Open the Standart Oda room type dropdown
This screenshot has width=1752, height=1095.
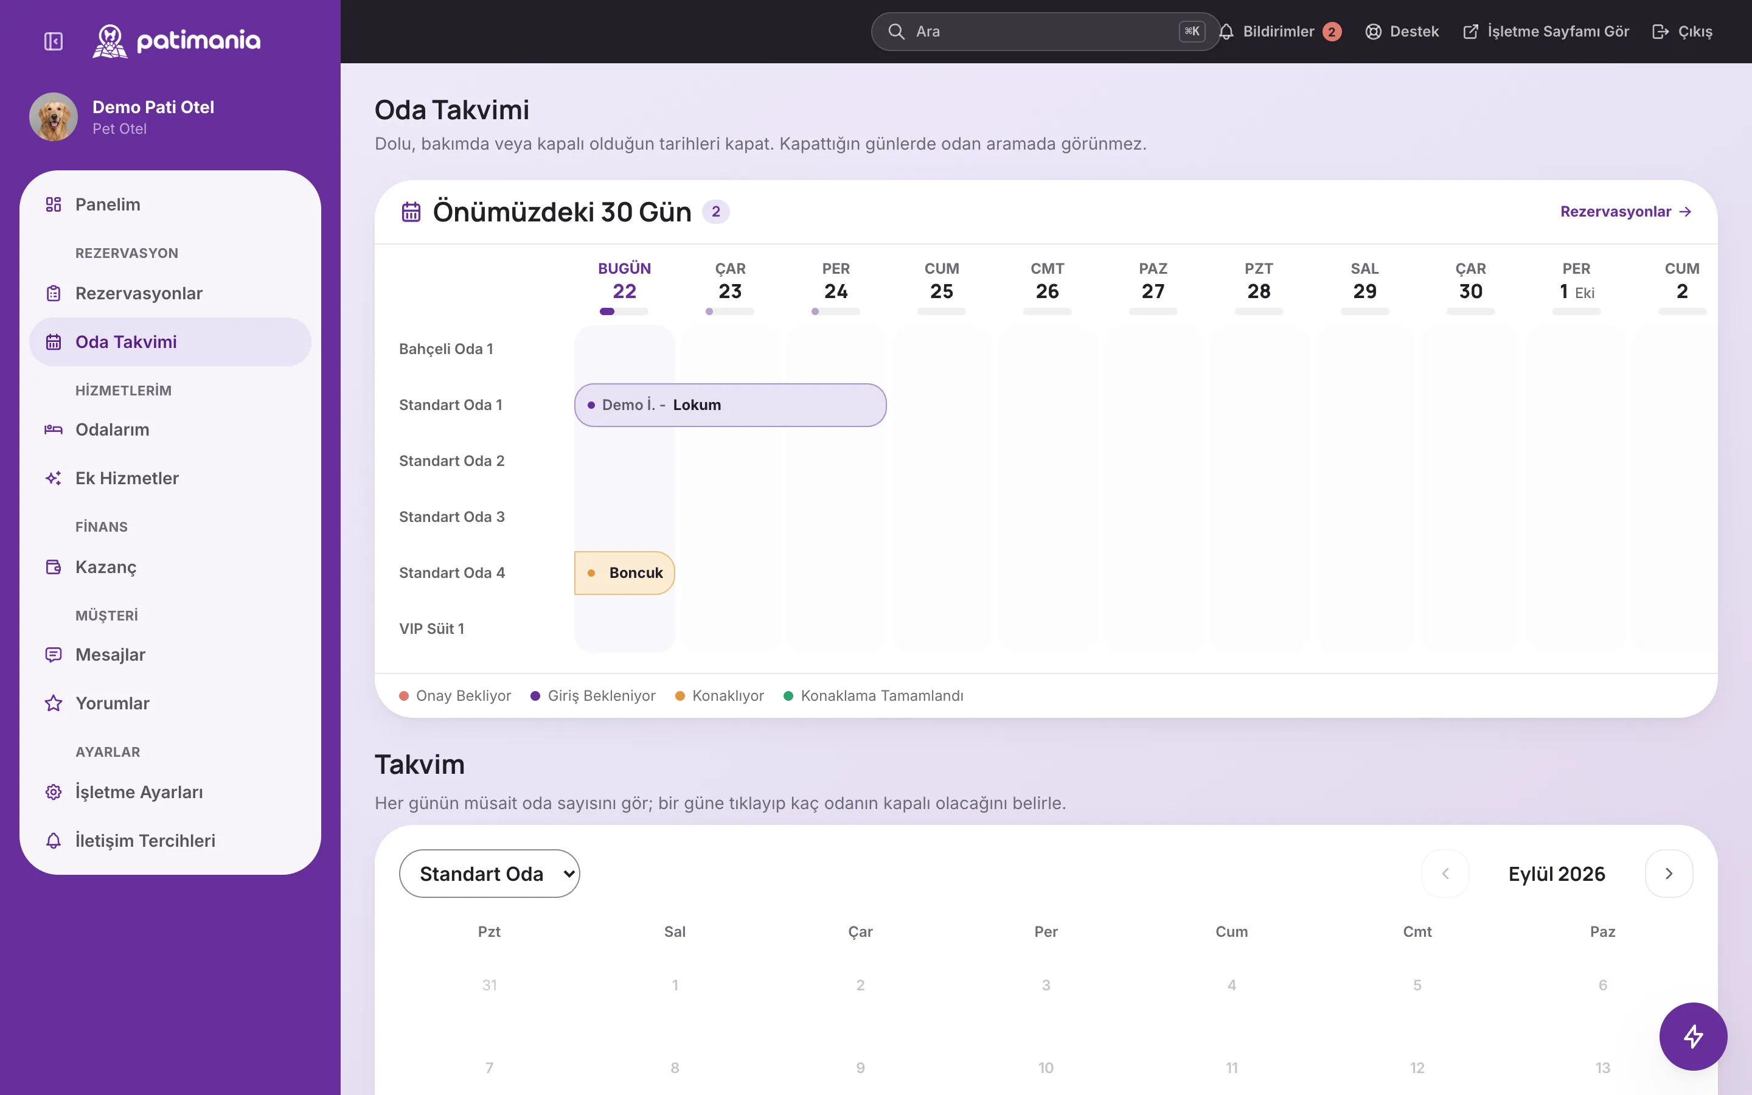(x=489, y=874)
